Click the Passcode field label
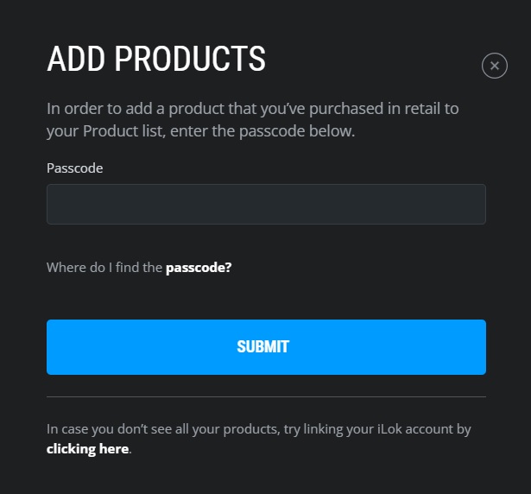Image resolution: width=531 pixels, height=494 pixels. pyautogui.click(x=74, y=168)
